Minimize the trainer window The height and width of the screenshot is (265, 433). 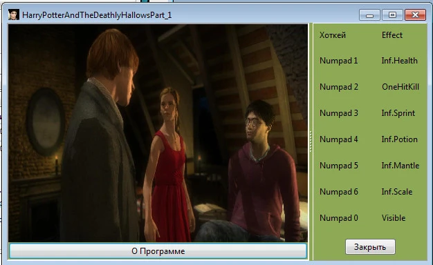tap(369, 15)
